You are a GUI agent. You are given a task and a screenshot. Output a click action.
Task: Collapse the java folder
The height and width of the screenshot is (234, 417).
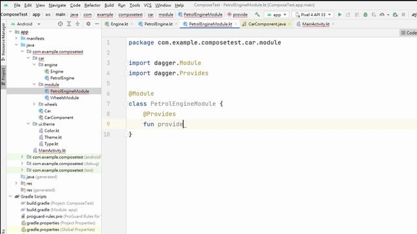pos(16,45)
